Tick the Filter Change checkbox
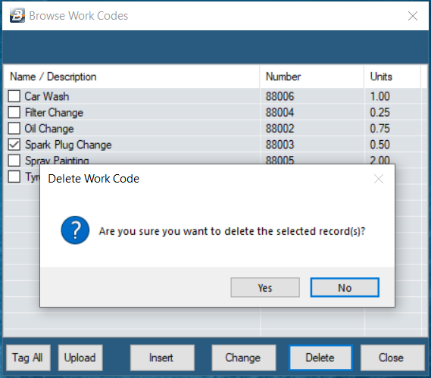 tap(14, 112)
